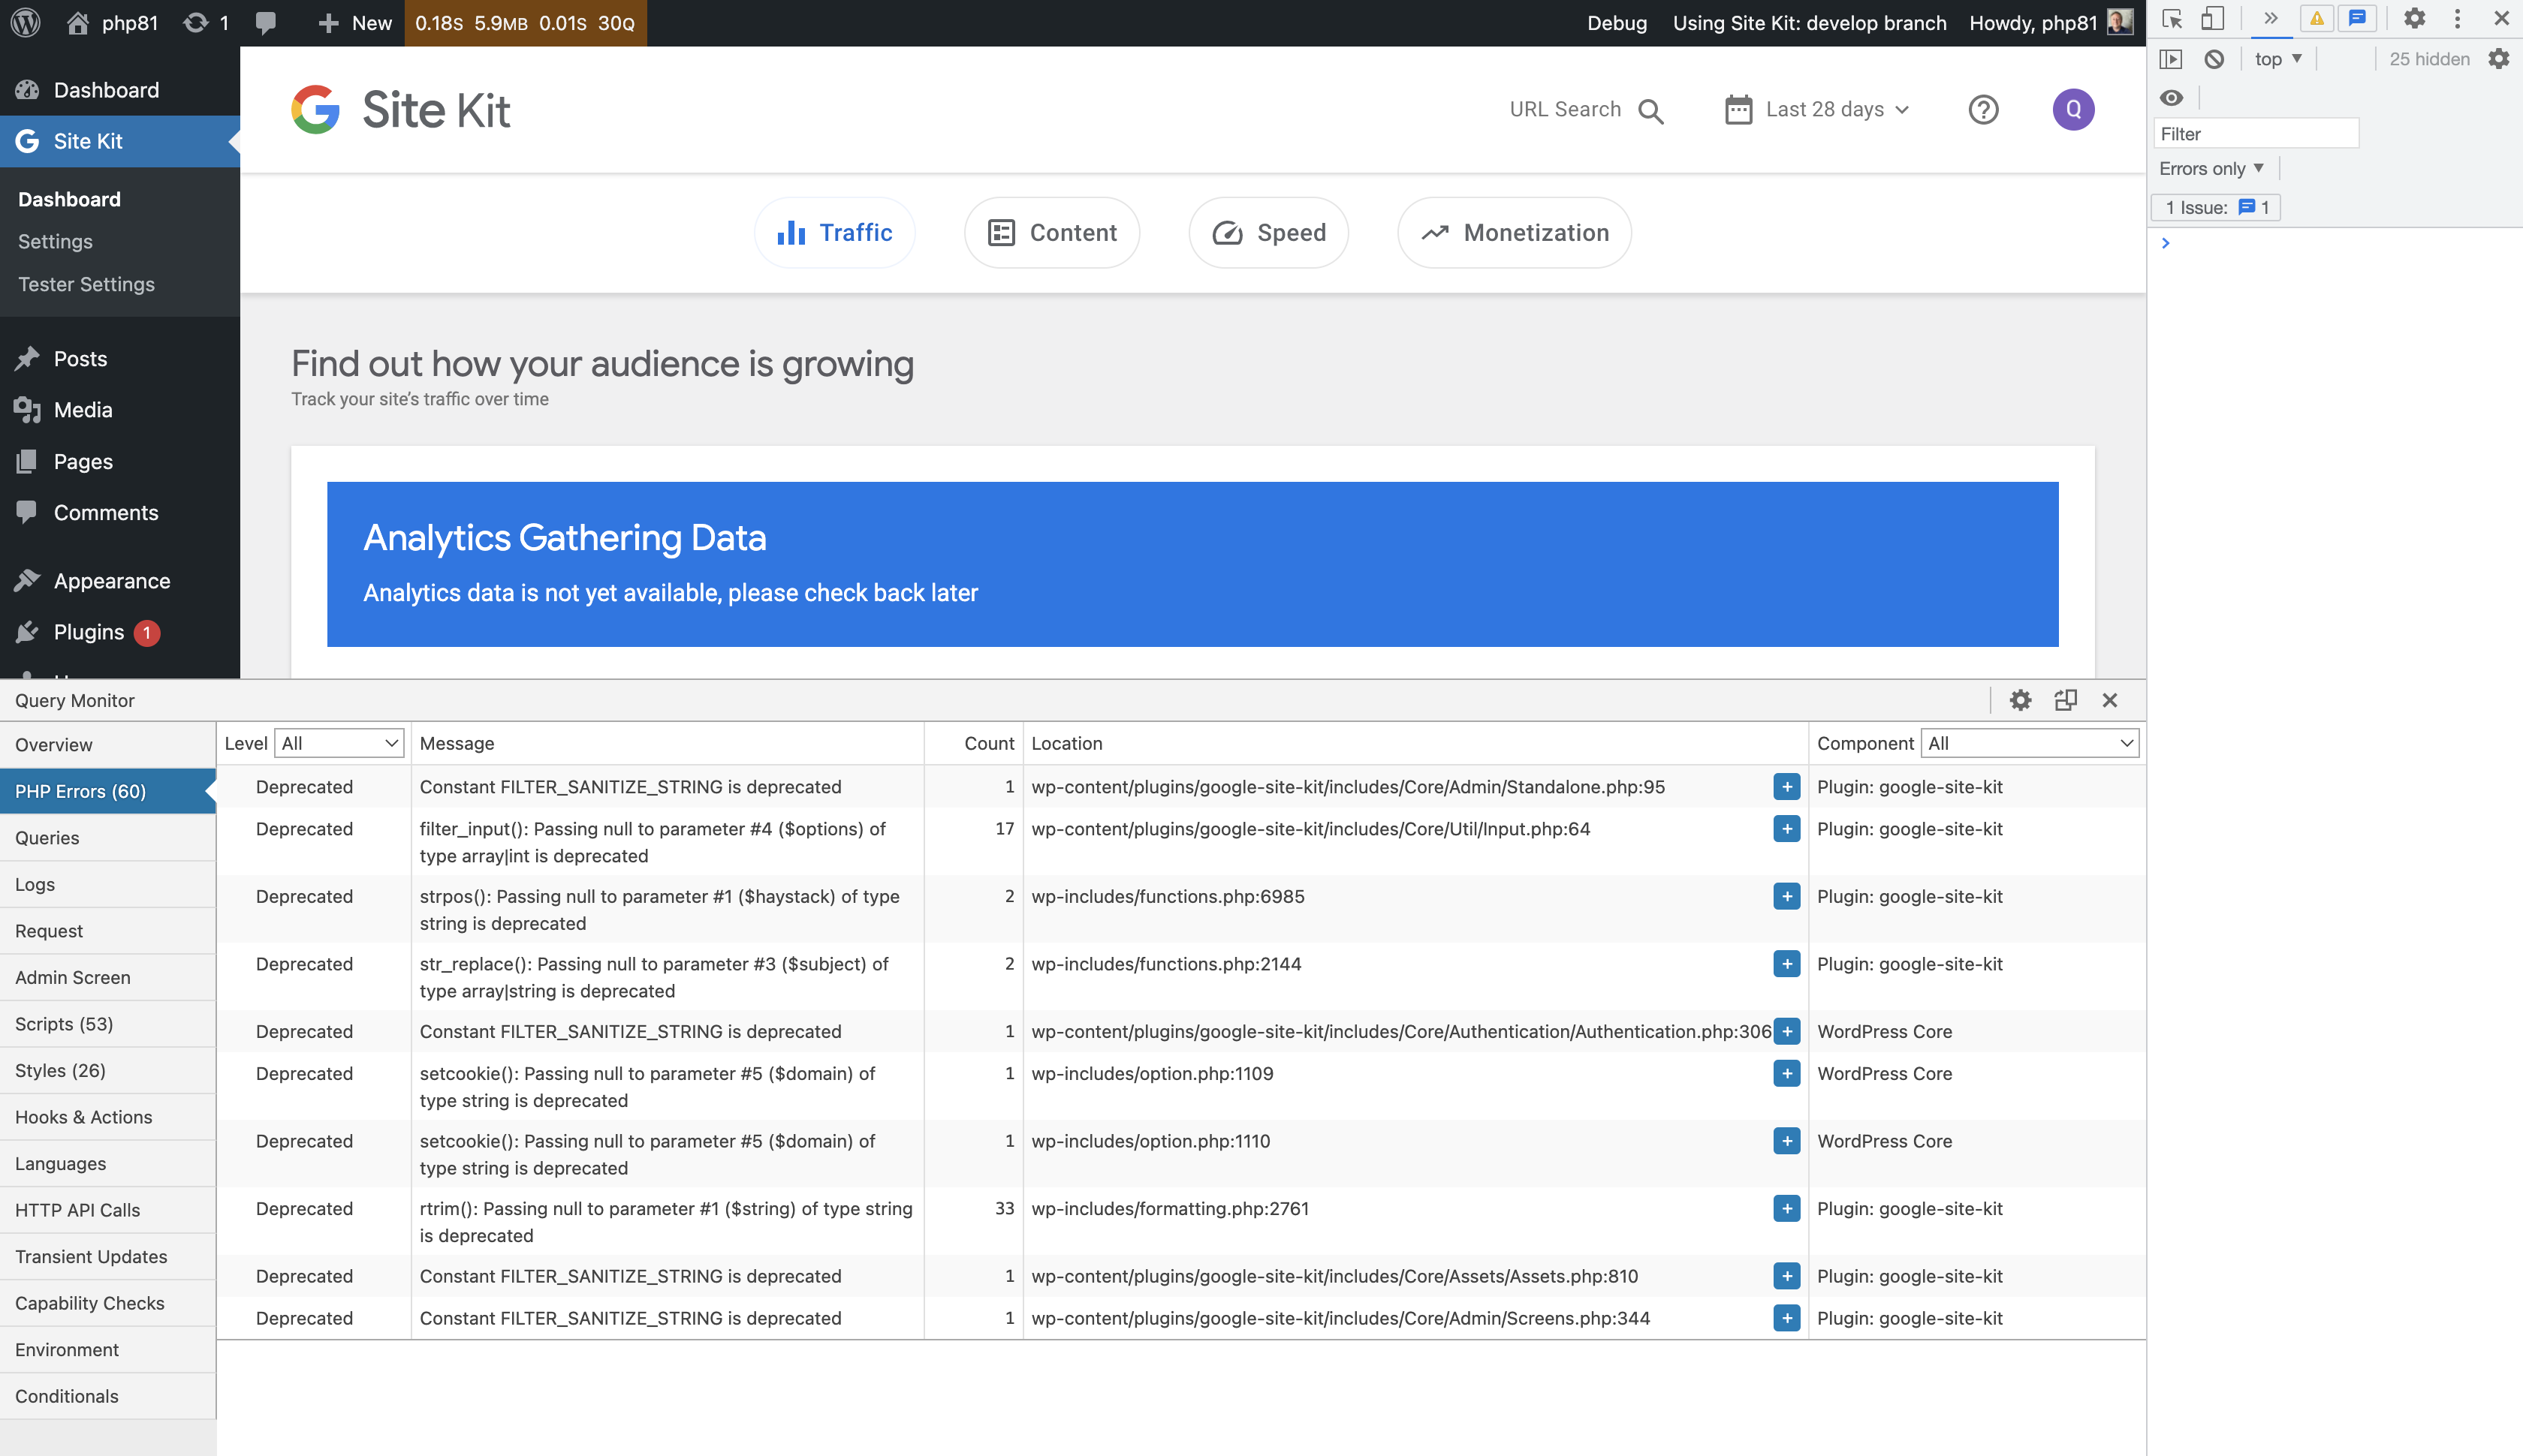Open the Component filter dropdown

click(x=2030, y=743)
